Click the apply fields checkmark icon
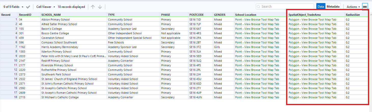The image size is (372, 112). coord(28,7)
